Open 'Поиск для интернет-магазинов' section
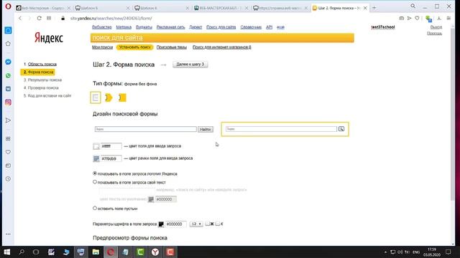 pos(222,47)
